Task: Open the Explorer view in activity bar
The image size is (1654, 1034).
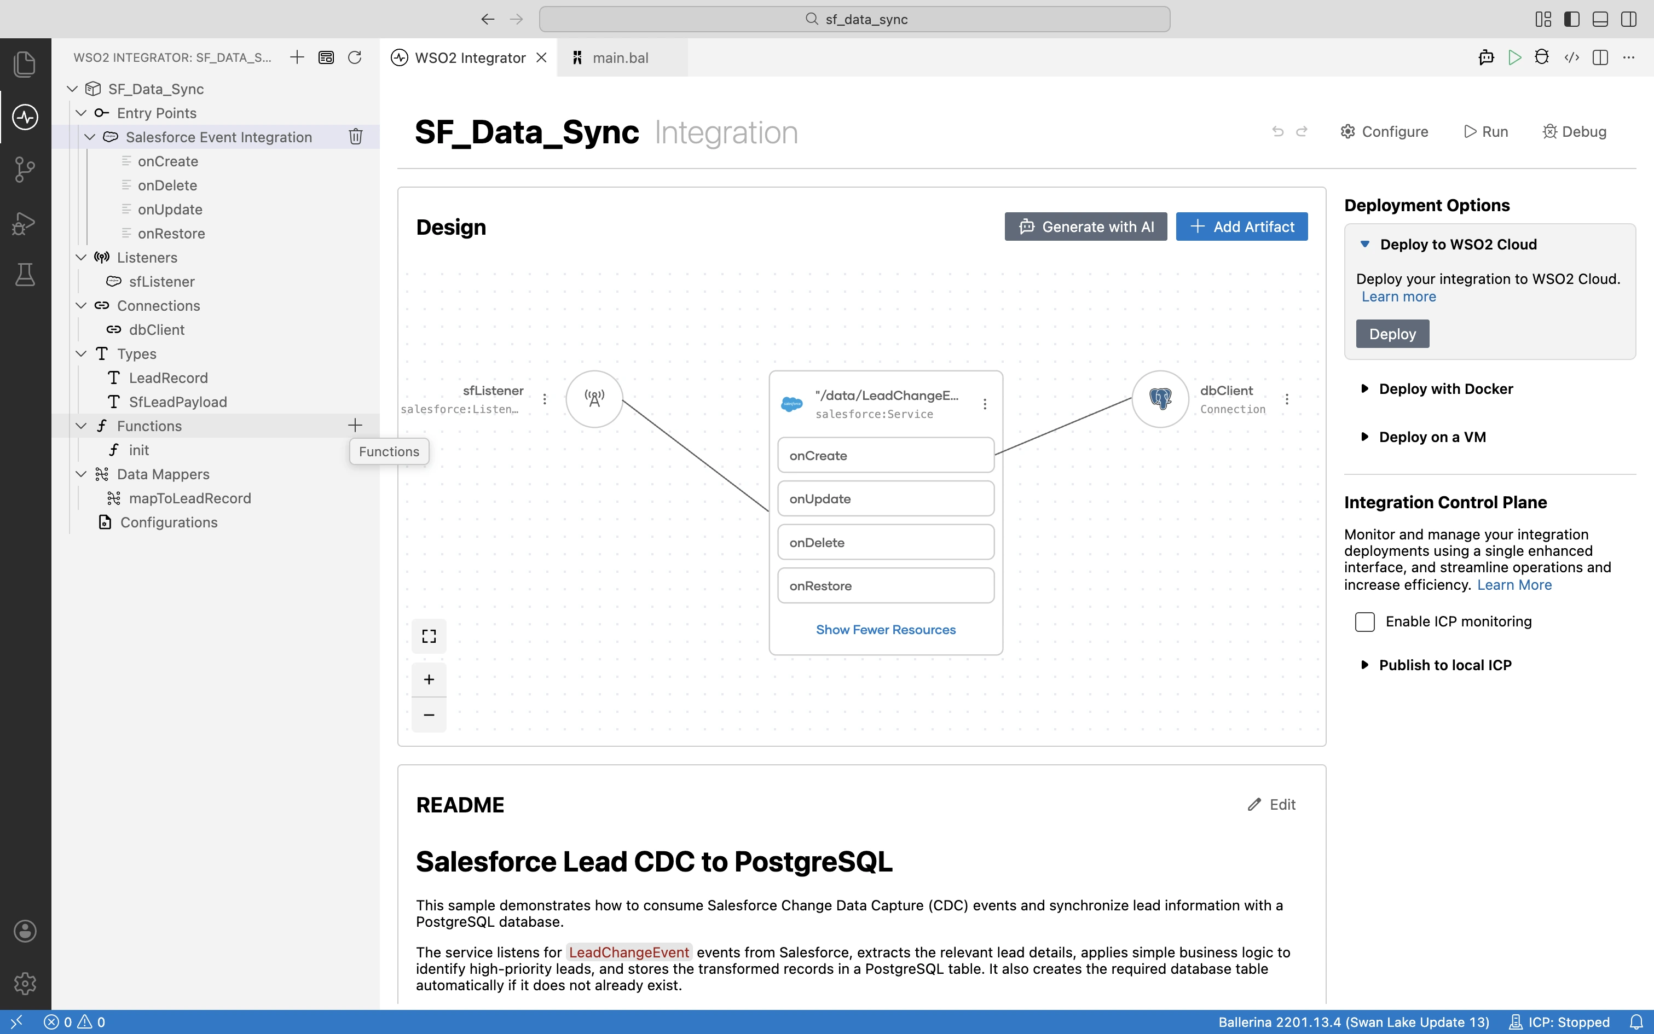Action: tap(25, 63)
